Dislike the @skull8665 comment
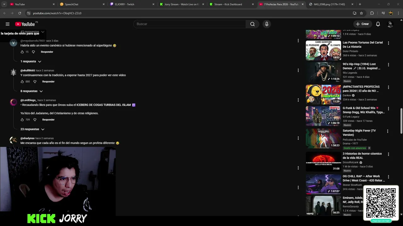This screenshot has height=226, width=403. (x=35, y=82)
